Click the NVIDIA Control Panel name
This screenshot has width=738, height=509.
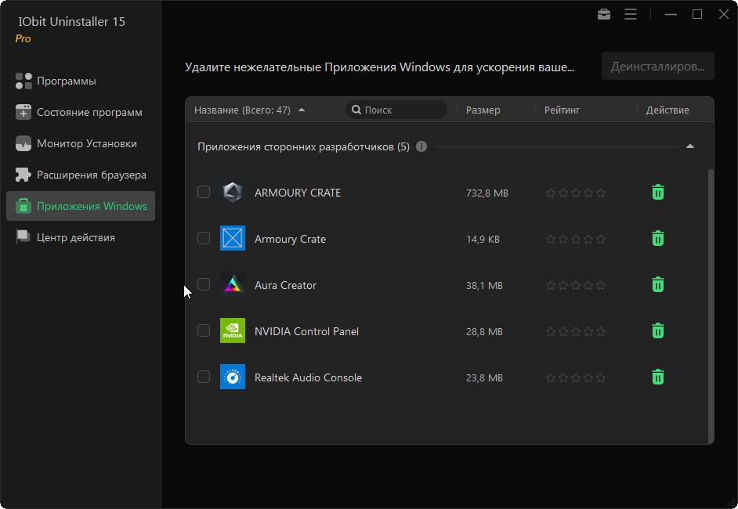(306, 331)
